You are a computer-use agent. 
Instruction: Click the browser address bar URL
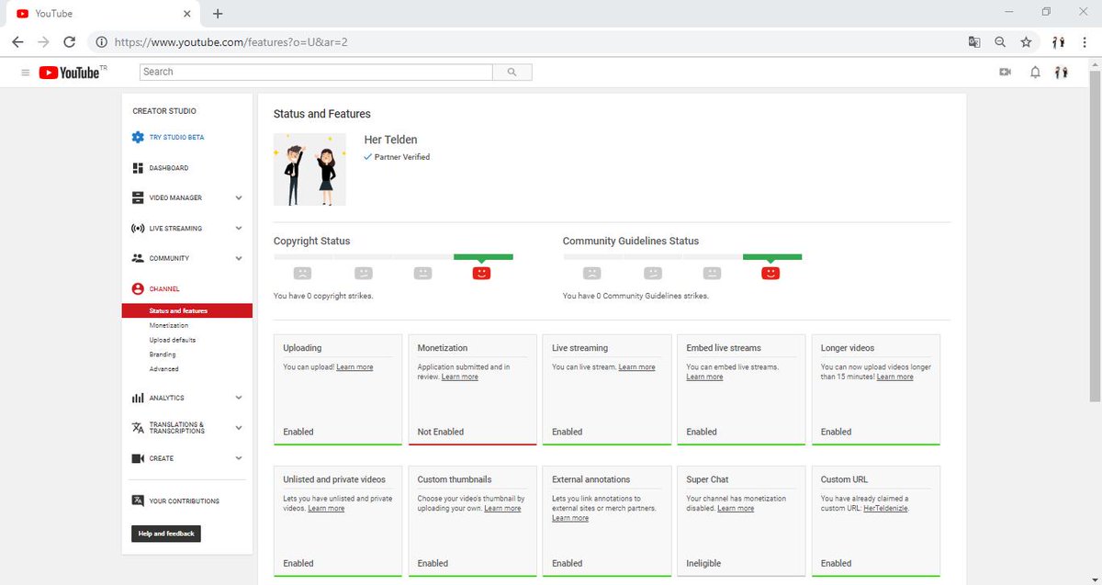click(231, 42)
